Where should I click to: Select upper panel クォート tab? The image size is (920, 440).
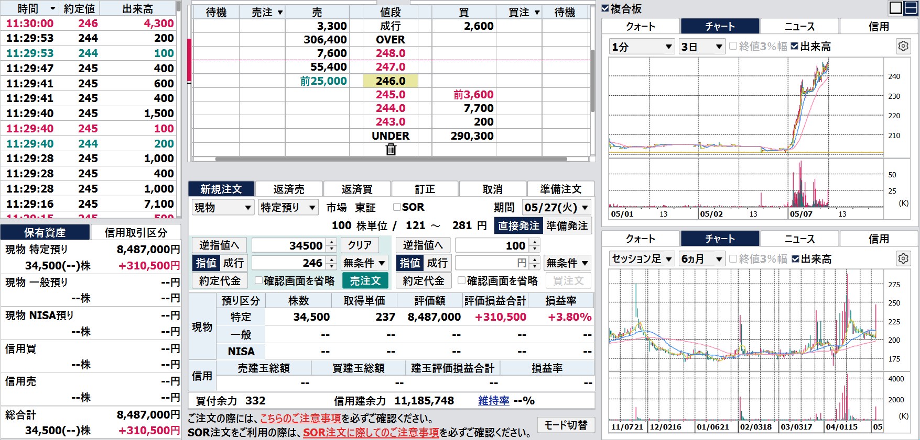641,26
